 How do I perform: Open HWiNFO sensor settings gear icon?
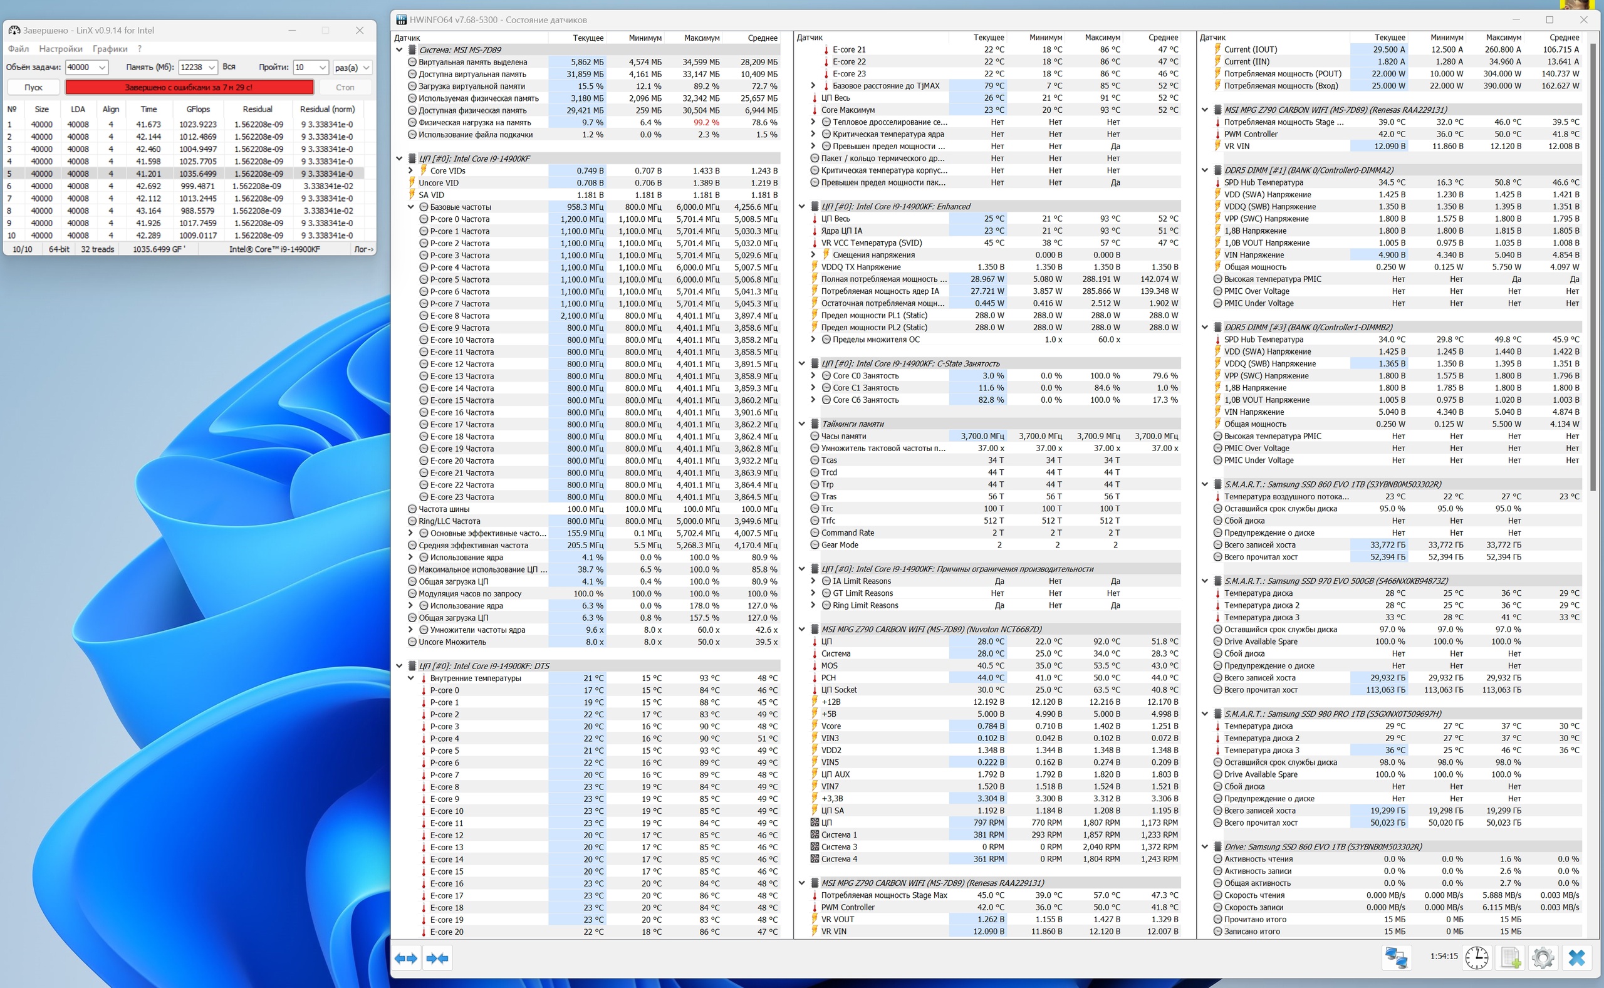click(1543, 958)
